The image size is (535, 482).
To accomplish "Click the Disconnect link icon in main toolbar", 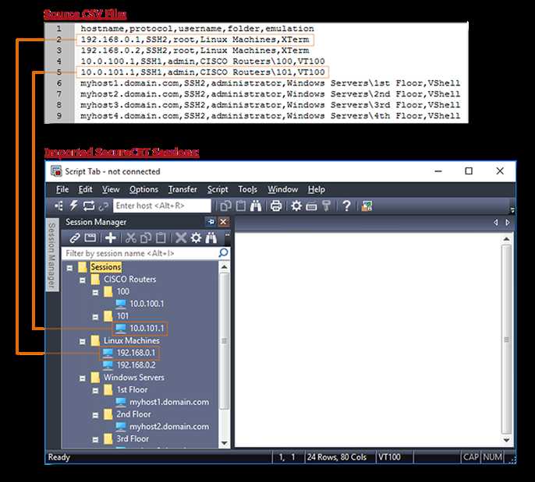I will (104, 206).
